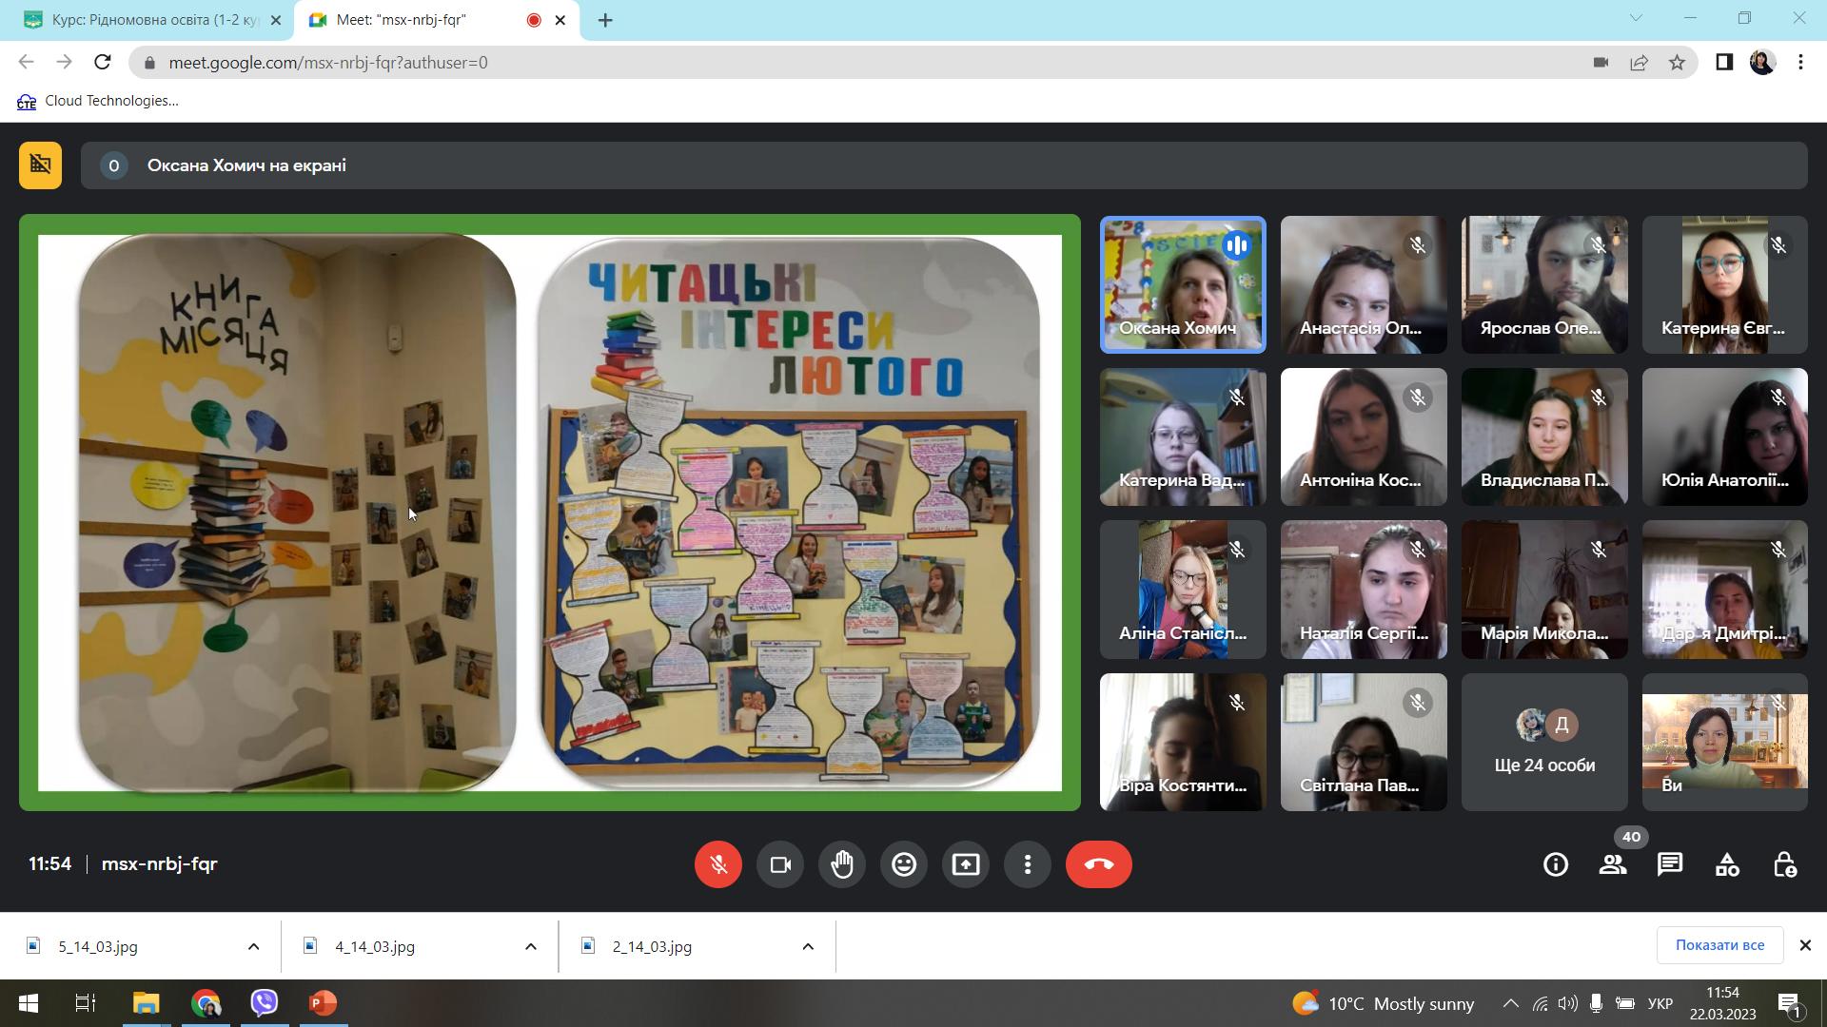This screenshot has height=1027, width=1827.
Task: Open the Ще 24 особи tile
Action: pyautogui.click(x=1544, y=743)
